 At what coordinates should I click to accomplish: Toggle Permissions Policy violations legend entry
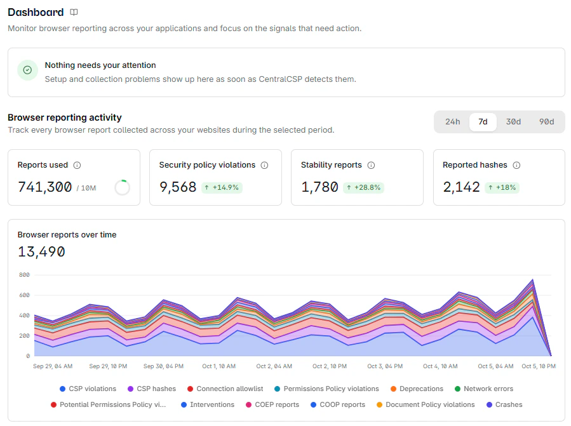[326, 389]
